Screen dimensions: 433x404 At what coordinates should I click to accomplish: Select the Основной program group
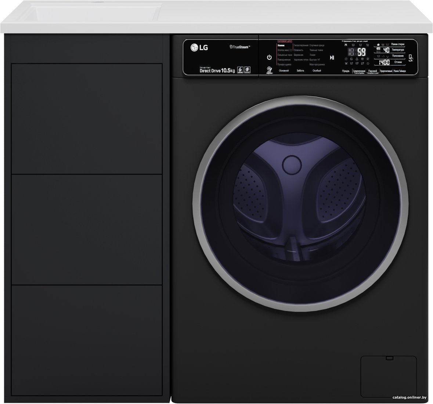[x=284, y=71]
